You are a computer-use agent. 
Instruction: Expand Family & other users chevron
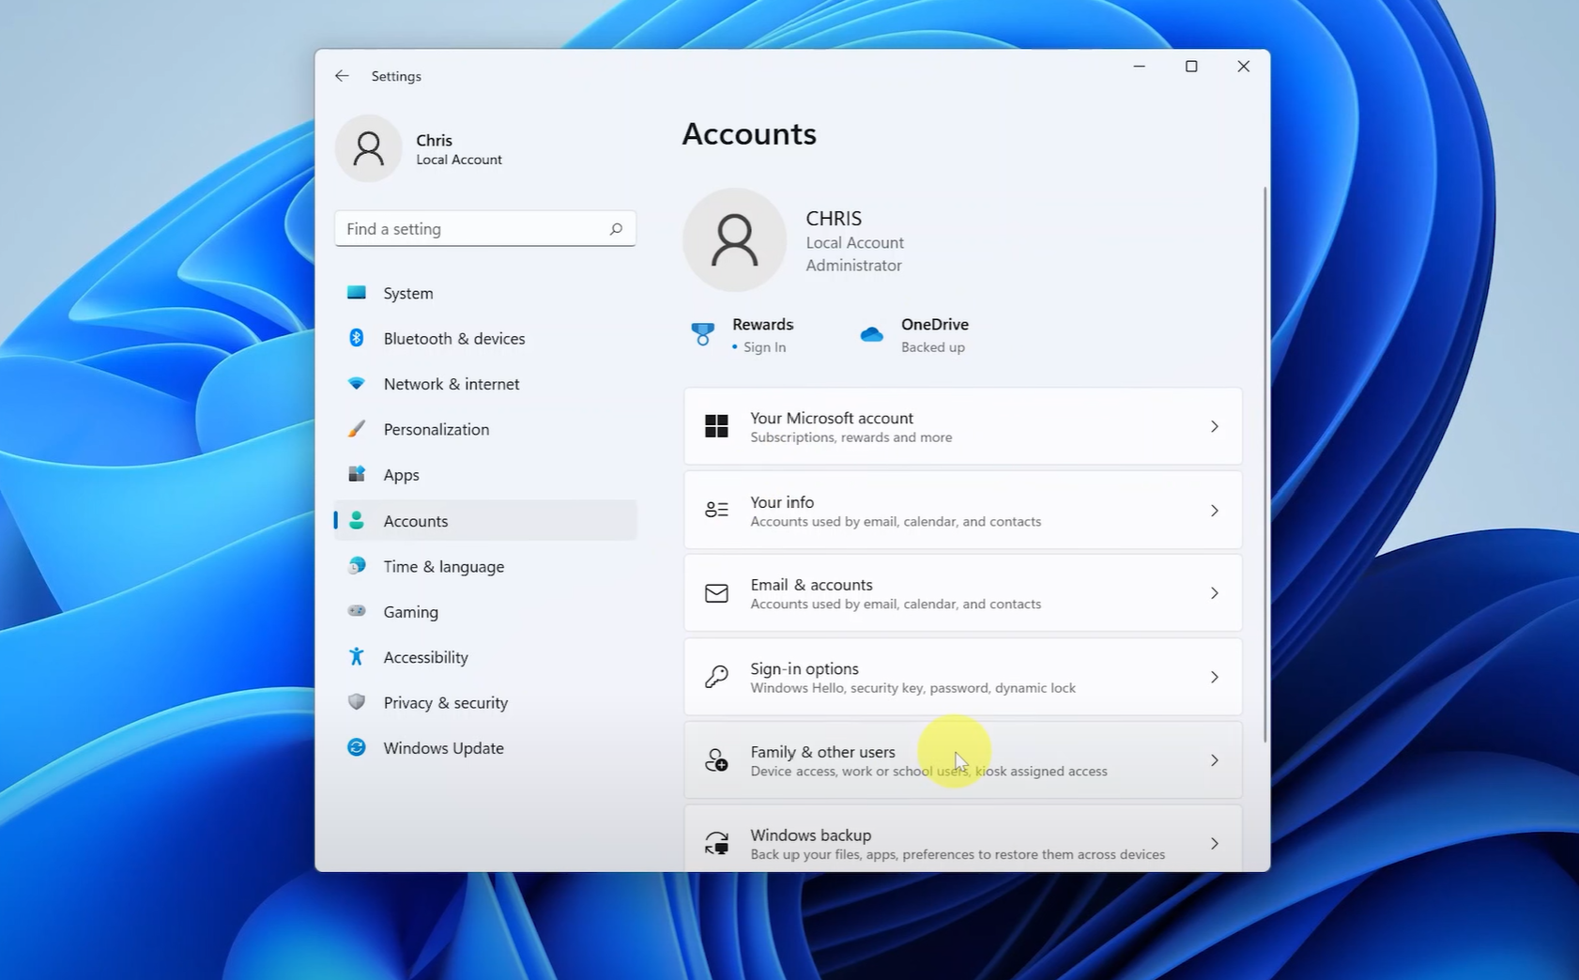1214,760
